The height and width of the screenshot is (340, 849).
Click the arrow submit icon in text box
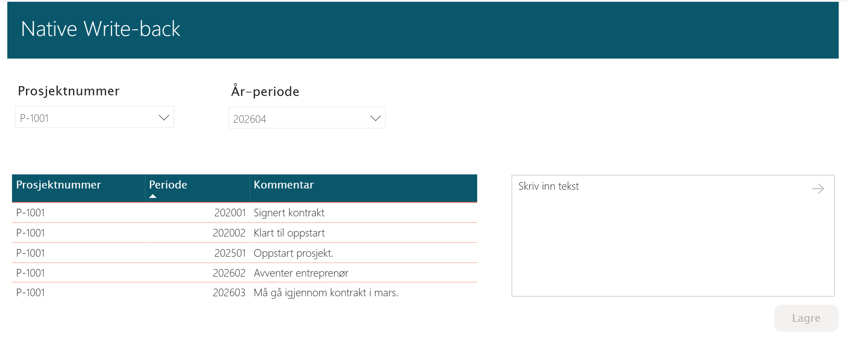tap(818, 189)
